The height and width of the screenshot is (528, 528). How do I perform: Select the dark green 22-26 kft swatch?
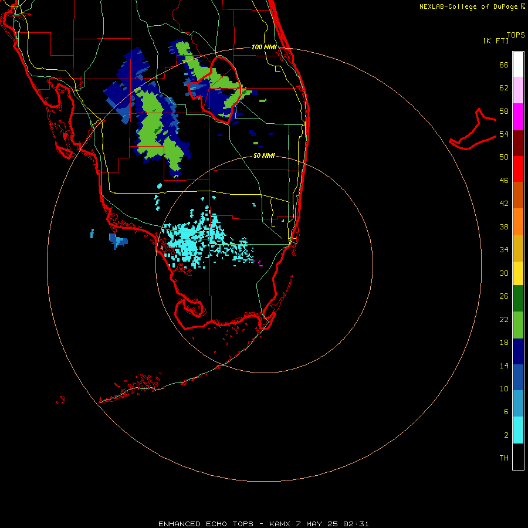click(518, 299)
